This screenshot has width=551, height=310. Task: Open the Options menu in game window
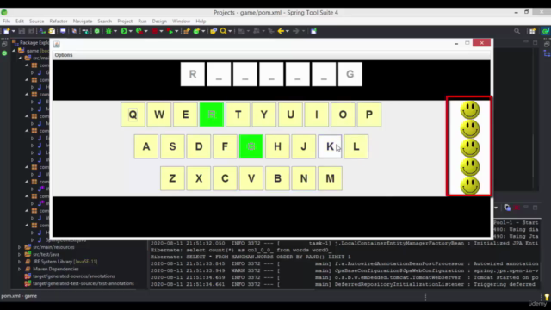pos(64,55)
